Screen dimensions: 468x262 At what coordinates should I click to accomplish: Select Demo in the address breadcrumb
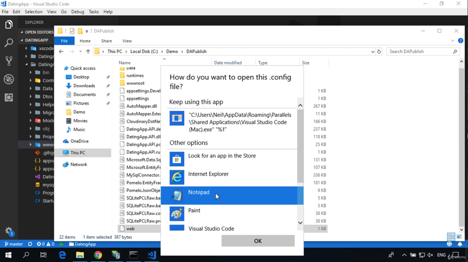[172, 51]
